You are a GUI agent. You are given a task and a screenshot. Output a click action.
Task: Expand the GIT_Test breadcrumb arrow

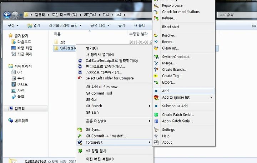(x=100, y=15)
